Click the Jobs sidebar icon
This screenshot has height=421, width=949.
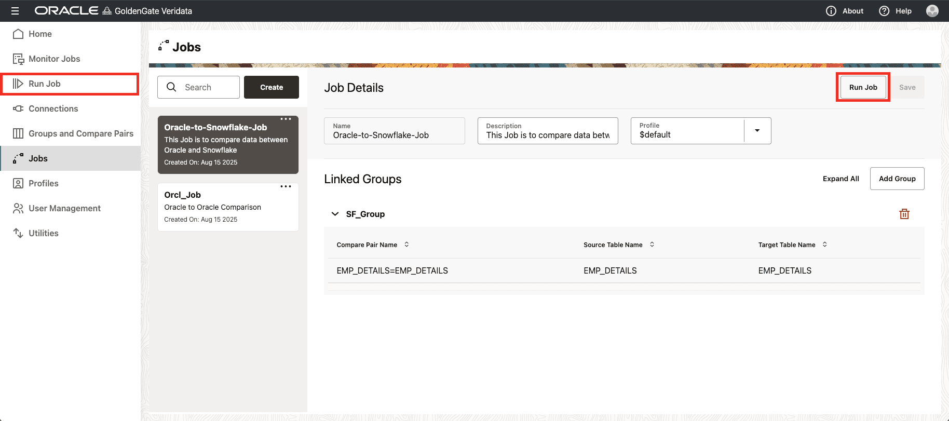(18, 158)
